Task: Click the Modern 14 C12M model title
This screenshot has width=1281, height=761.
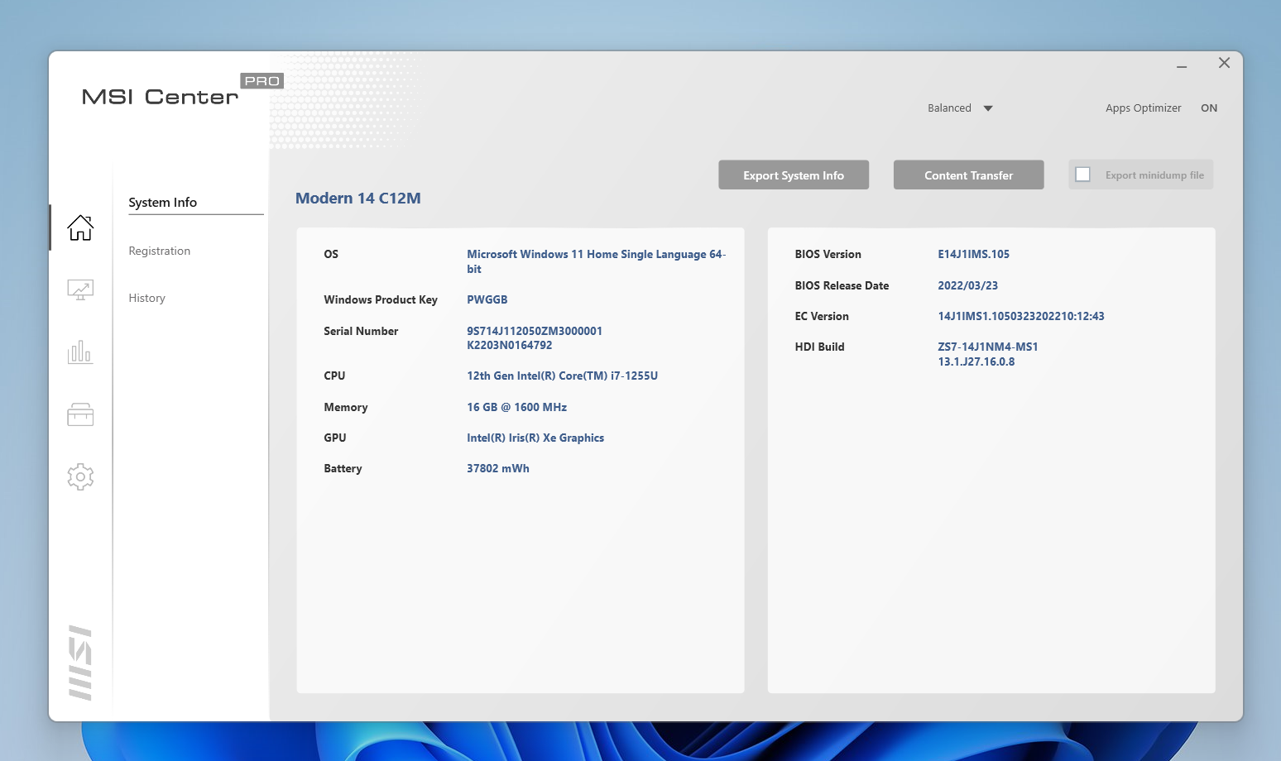Action: [358, 199]
